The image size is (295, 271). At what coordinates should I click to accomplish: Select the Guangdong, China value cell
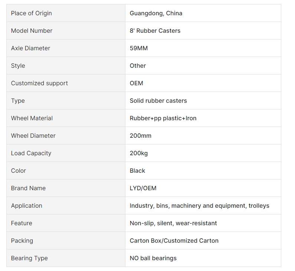tap(203, 13)
